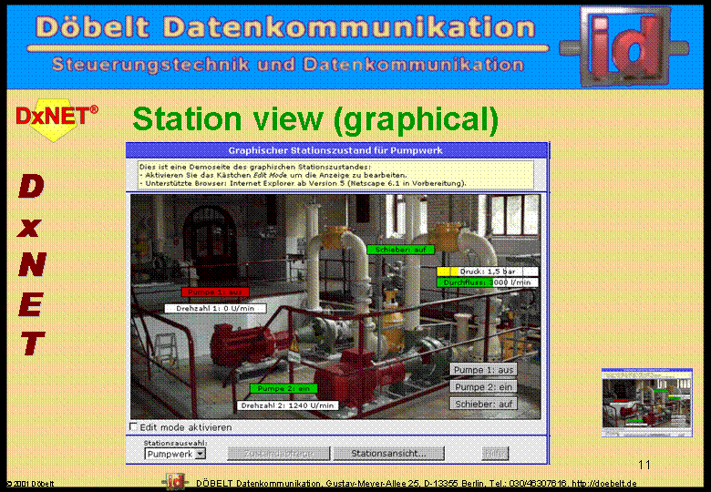Screen dimensions: 711x492
Task: Click the Graphischer Stationszustand für Pumpwerk title
Action: [335, 150]
